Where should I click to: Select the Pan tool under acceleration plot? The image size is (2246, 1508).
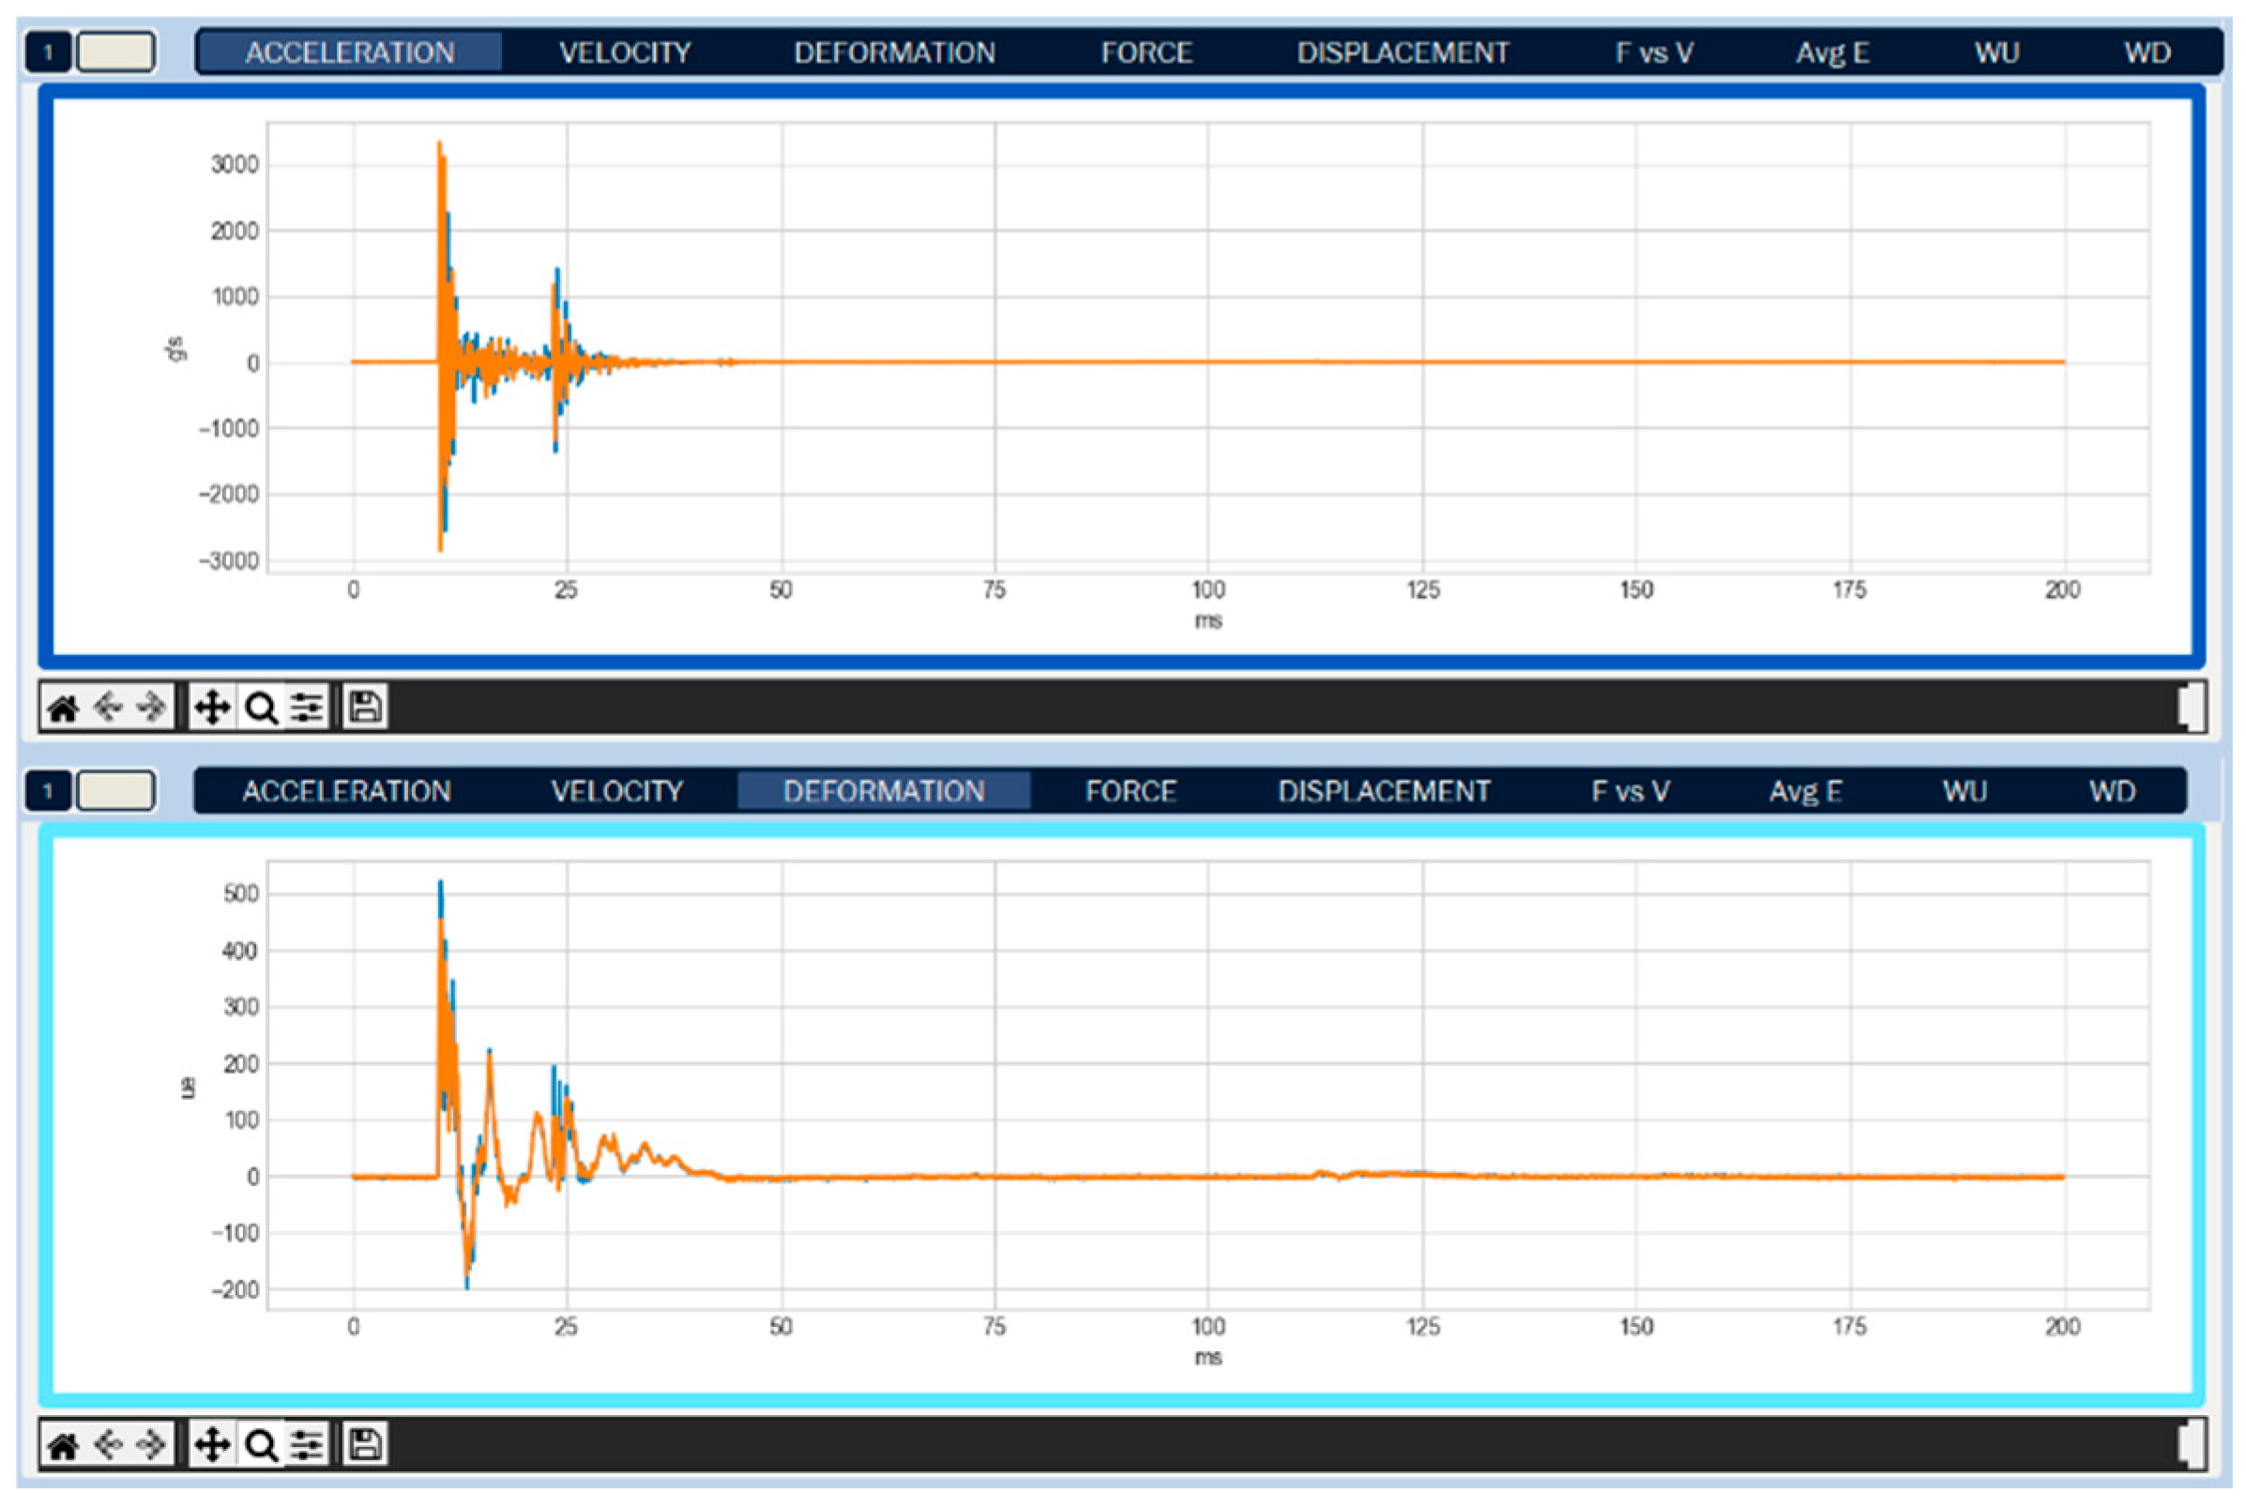[211, 708]
